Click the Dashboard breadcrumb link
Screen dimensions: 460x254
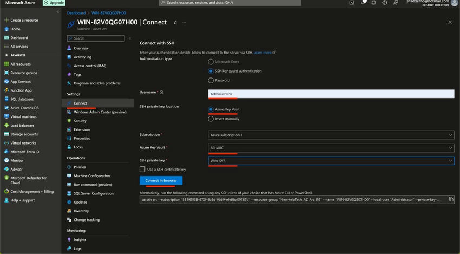coord(76,13)
